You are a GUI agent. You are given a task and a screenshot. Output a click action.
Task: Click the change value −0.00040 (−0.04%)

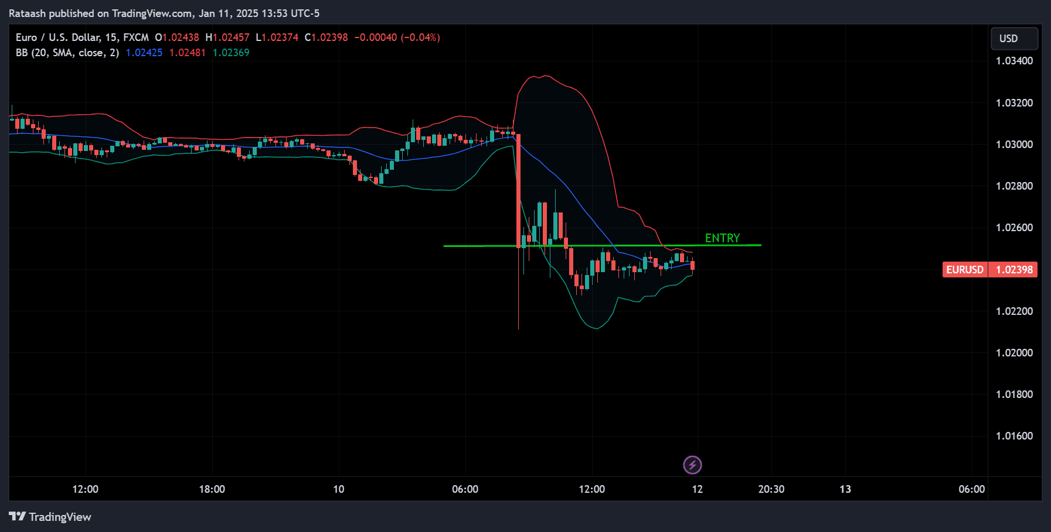click(x=397, y=37)
